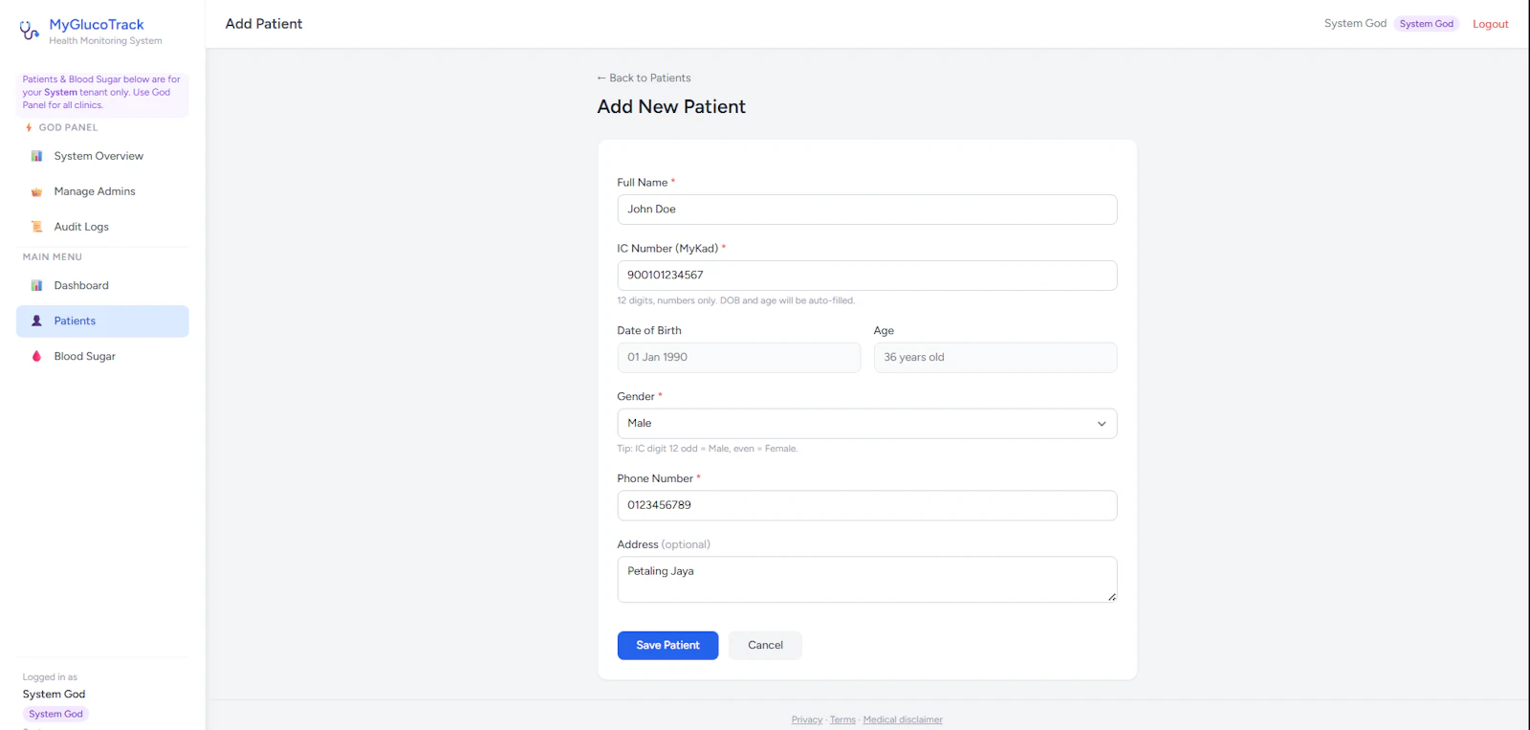The image size is (1530, 730).
Task: Open Manage Admins menu item
Action: (x=102, y=191)
